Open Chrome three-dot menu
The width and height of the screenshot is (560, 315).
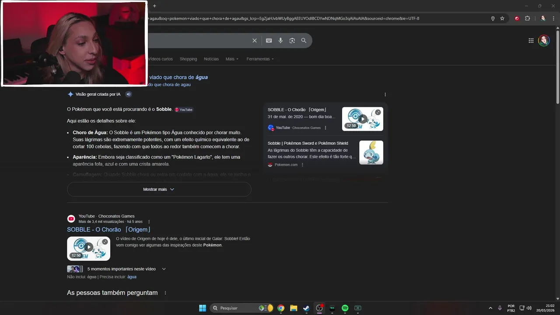pos(553,18)
